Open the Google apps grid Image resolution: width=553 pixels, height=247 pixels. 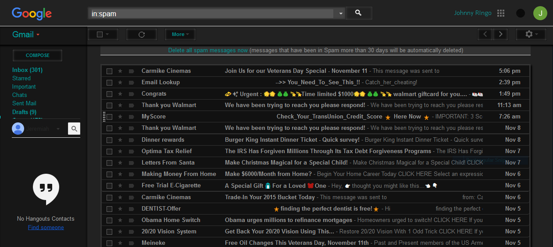point(501,13)
